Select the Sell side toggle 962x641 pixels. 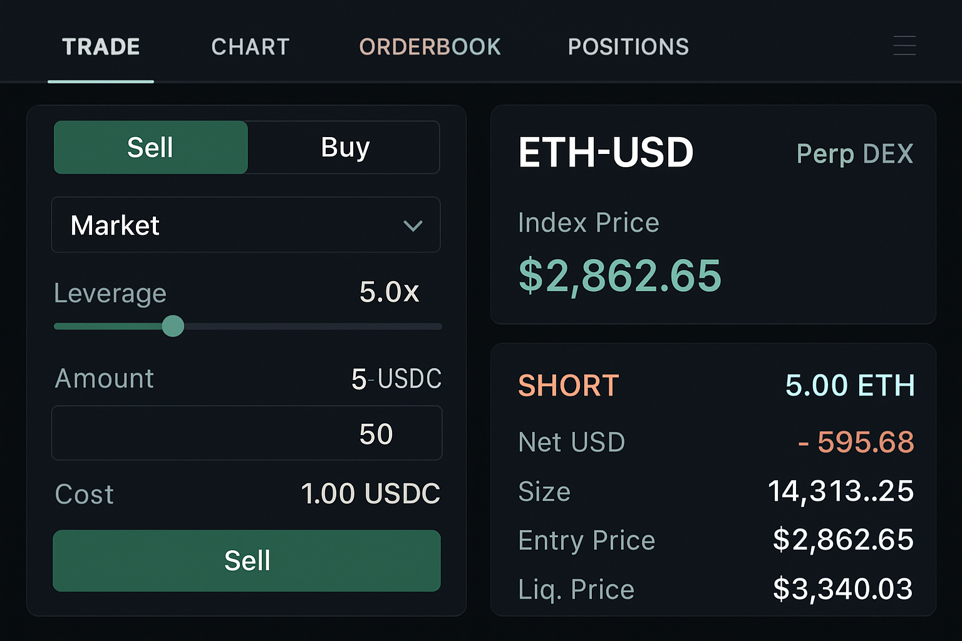click(x=150, y=147)
